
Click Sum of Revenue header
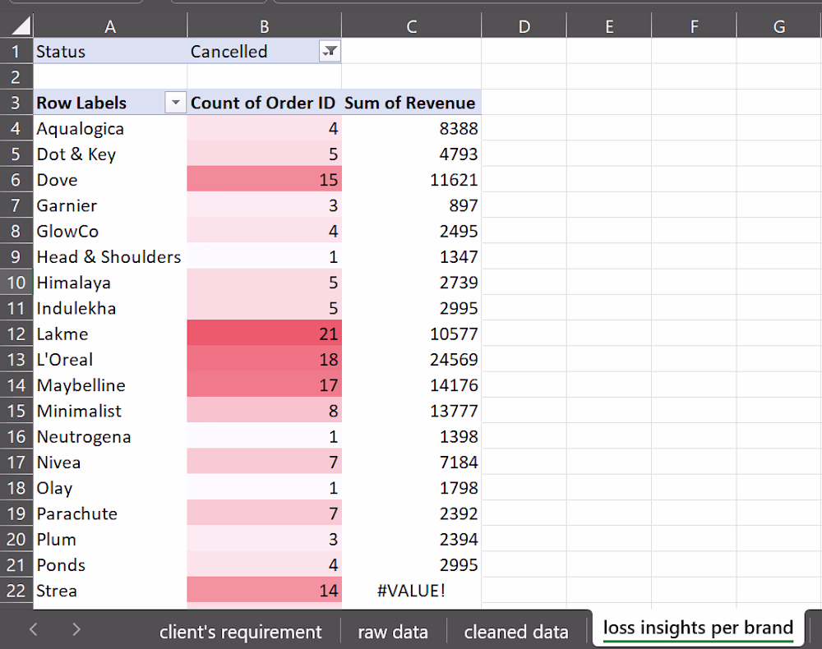click(412, 103)
